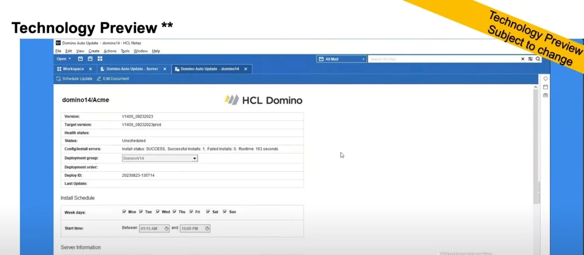Viewport: 584px width, 255px height.
Task: Click the Deploy ID 20230823-135714
Action: click(x=138, y=175)
